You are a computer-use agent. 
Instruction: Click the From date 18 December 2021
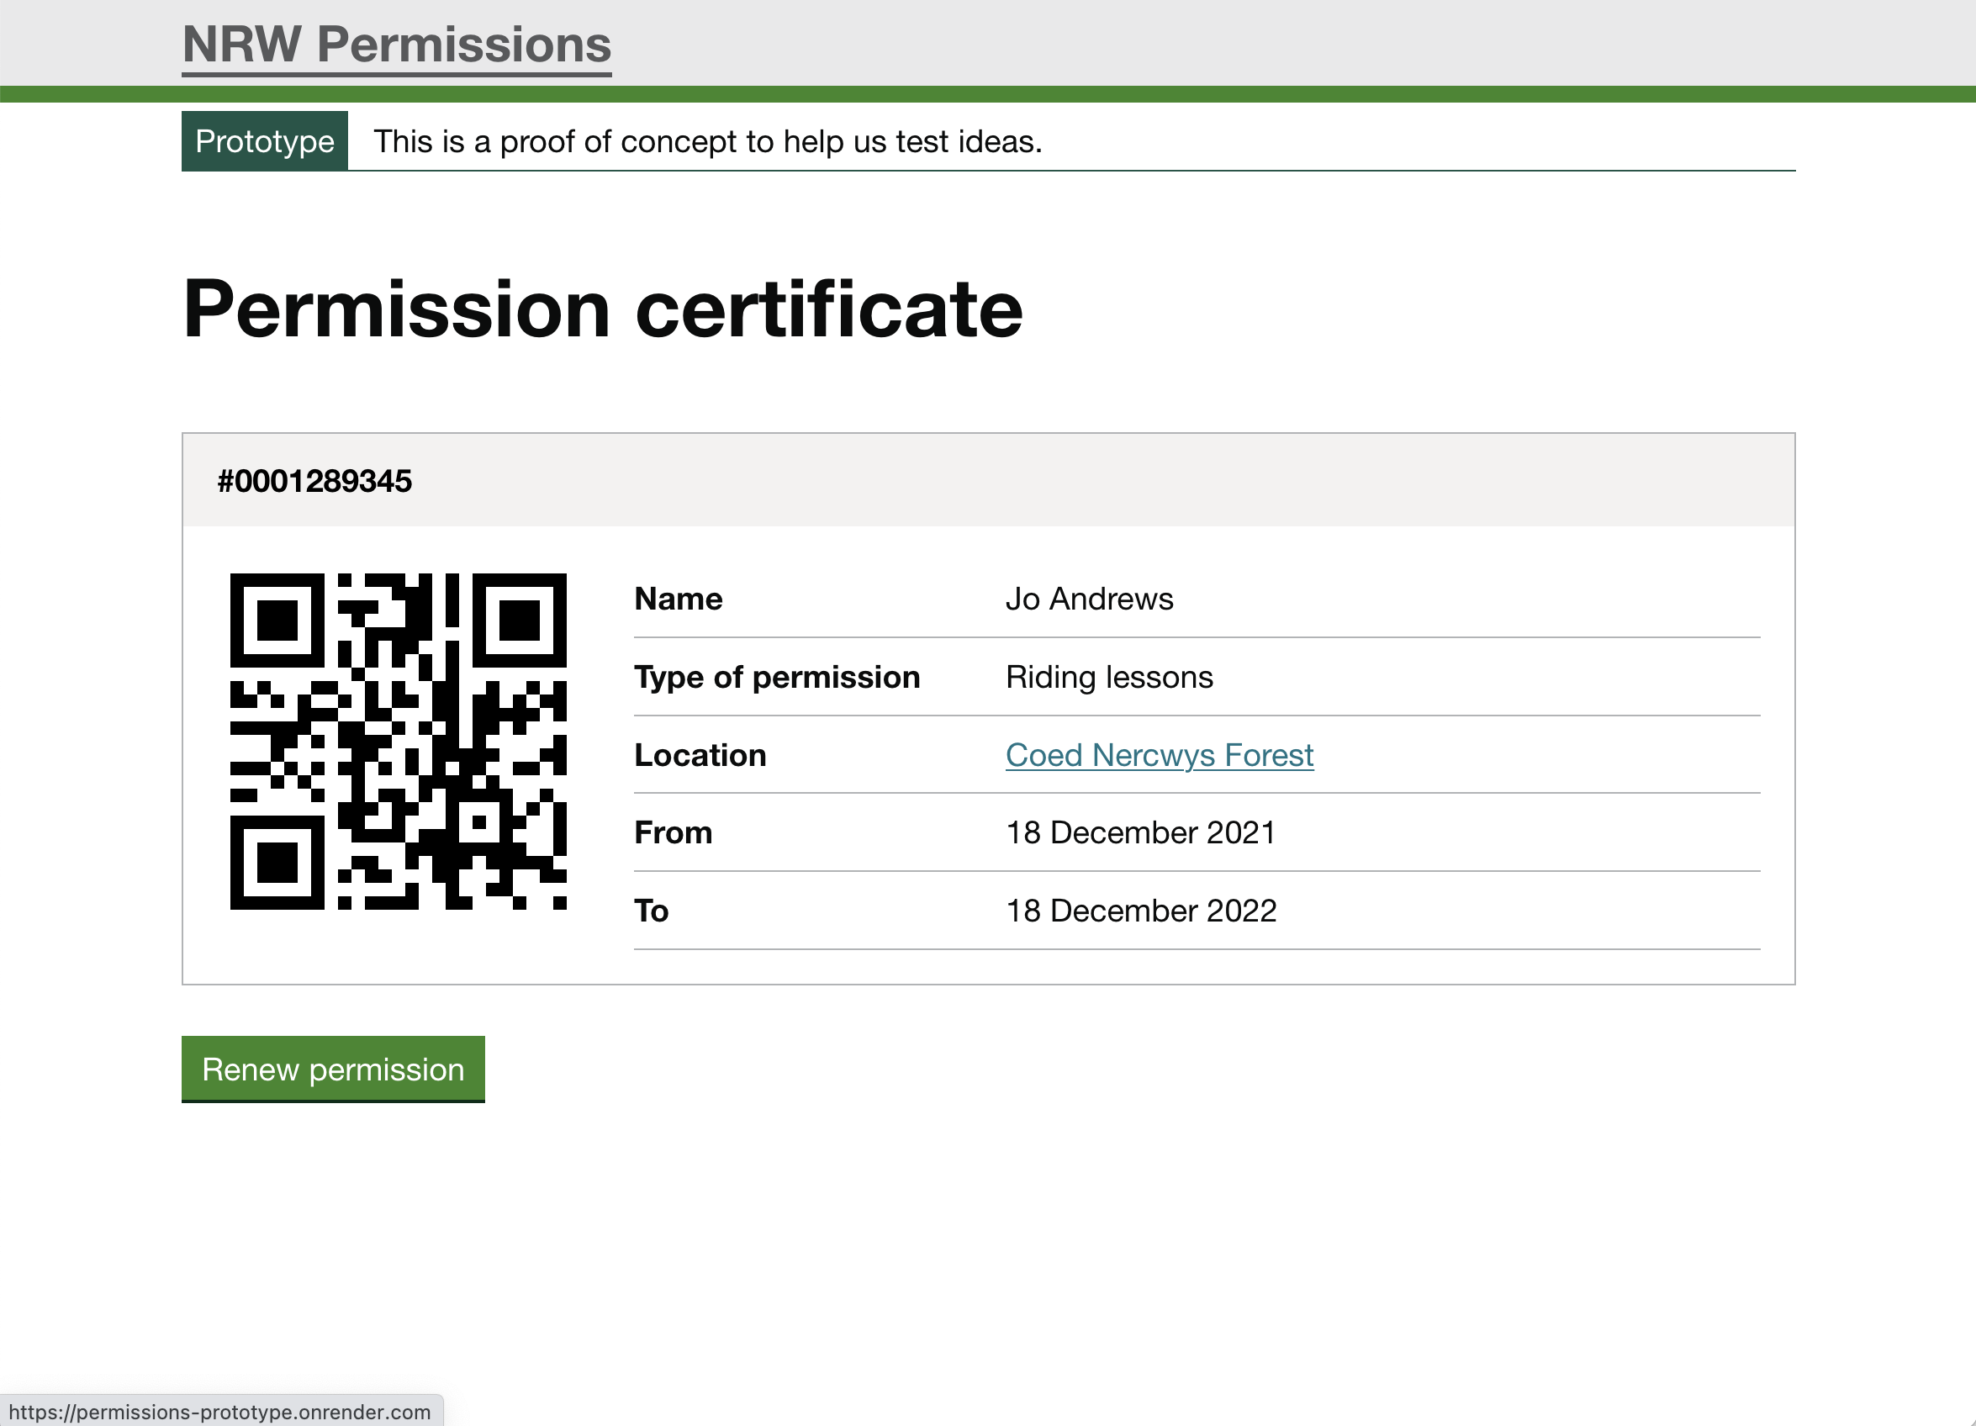[x=1140, y=832]
